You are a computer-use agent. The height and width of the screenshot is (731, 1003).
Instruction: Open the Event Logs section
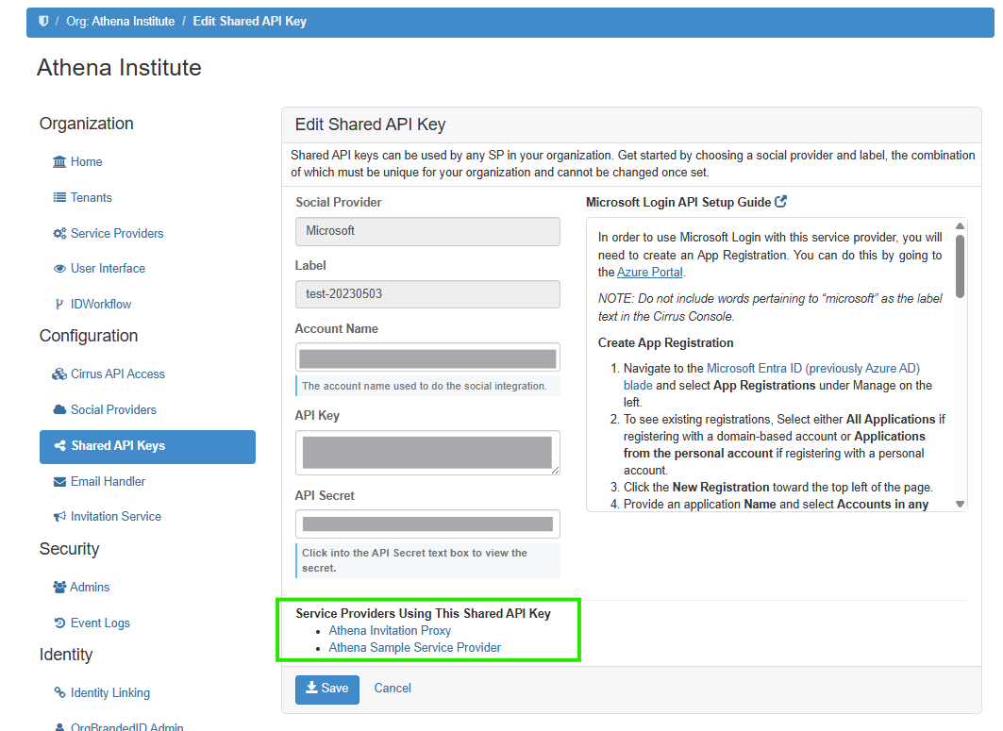(100, 623)
